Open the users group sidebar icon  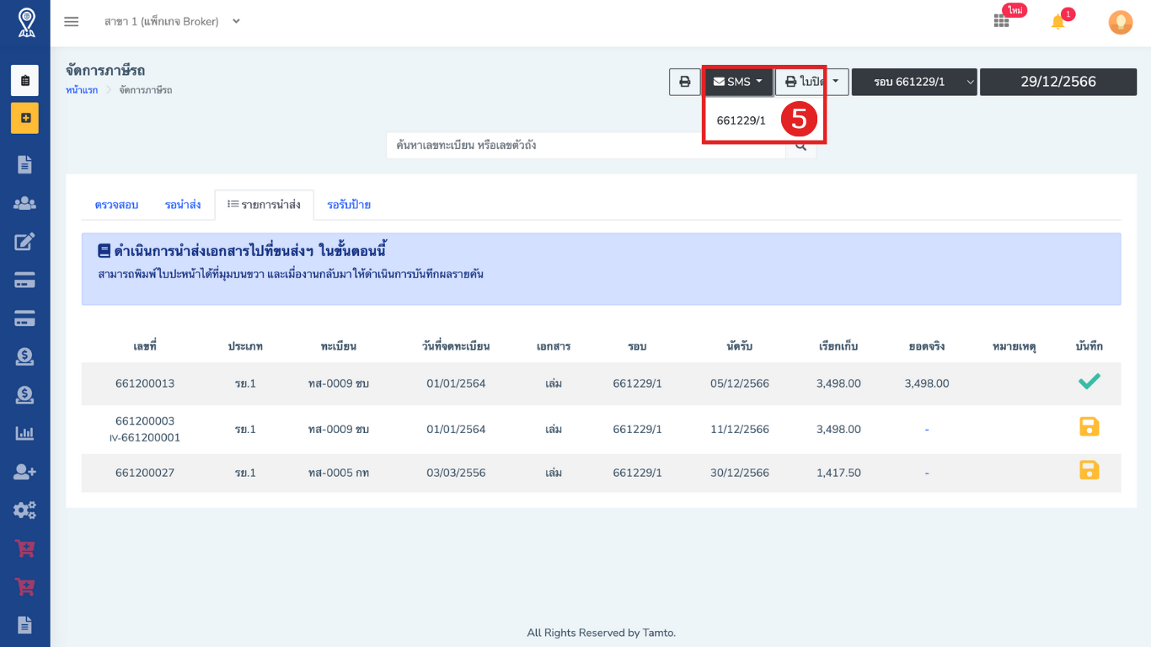[x=24, y=203]
